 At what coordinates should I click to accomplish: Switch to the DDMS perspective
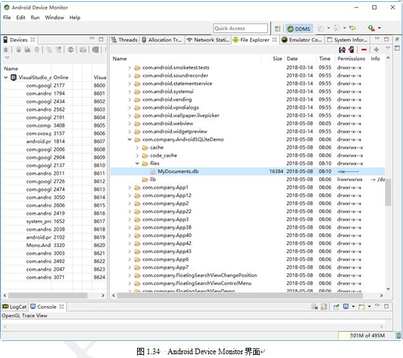point(299,29)
